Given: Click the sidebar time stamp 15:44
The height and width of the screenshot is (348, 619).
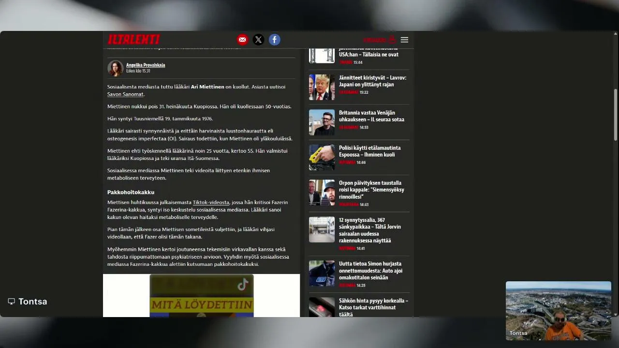Looking at the screenshot, I should (358, 62).
